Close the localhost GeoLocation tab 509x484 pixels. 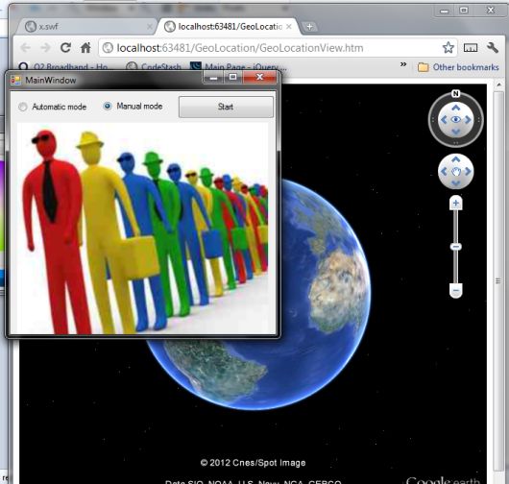tap(288, 27)
